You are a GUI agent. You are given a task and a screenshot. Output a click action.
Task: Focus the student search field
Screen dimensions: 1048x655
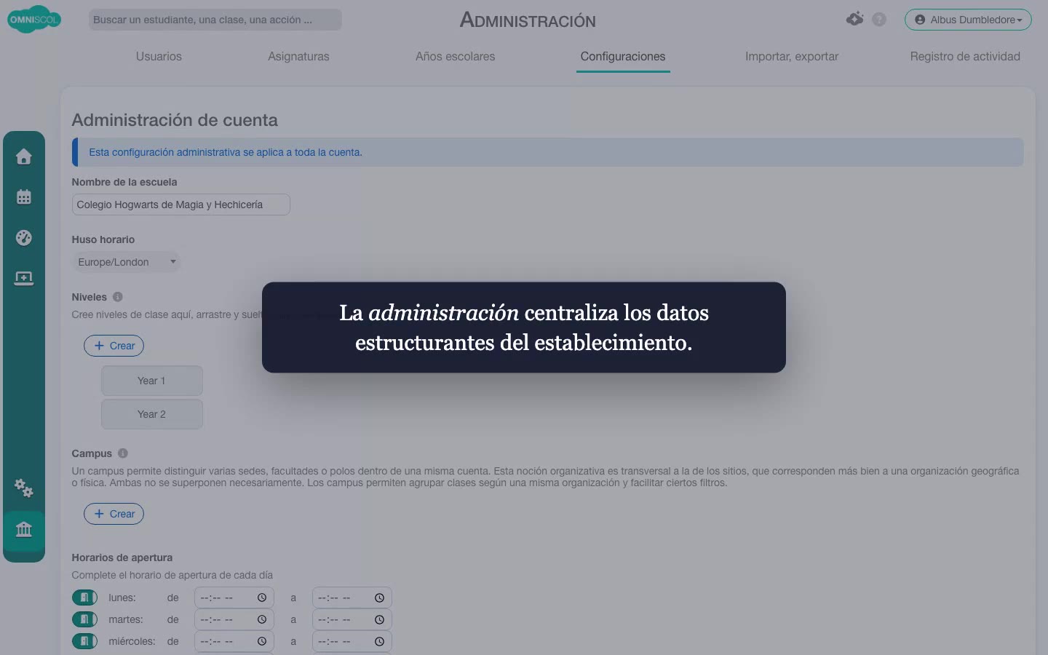(215, 20)
